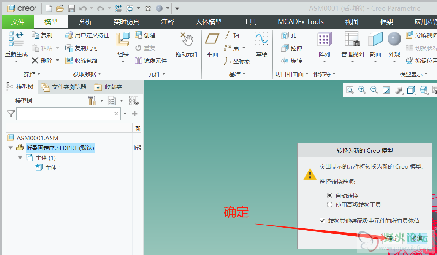Click the Regenerate icon in the quick access toolbar
The image size is (437, 255).
click(118, 8)
